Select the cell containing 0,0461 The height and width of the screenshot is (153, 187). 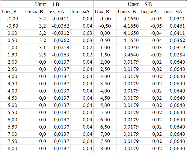(x=175, y=26)
